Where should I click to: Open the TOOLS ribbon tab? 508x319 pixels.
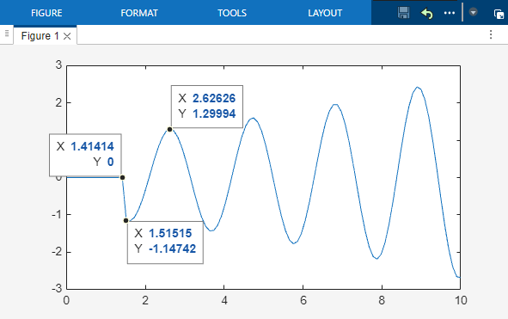(232, 13)
